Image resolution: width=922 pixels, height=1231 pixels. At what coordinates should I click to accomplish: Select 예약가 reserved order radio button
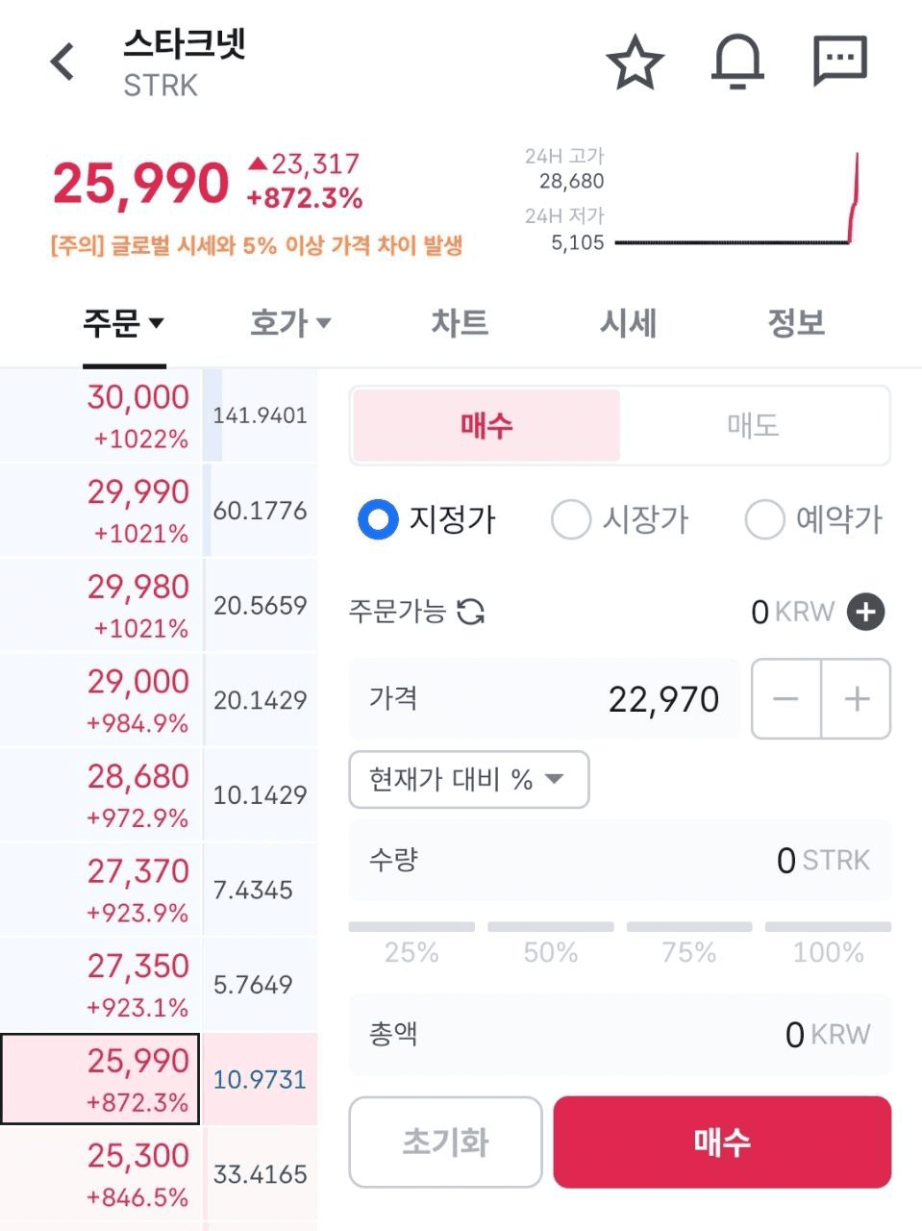pos(764,519)
